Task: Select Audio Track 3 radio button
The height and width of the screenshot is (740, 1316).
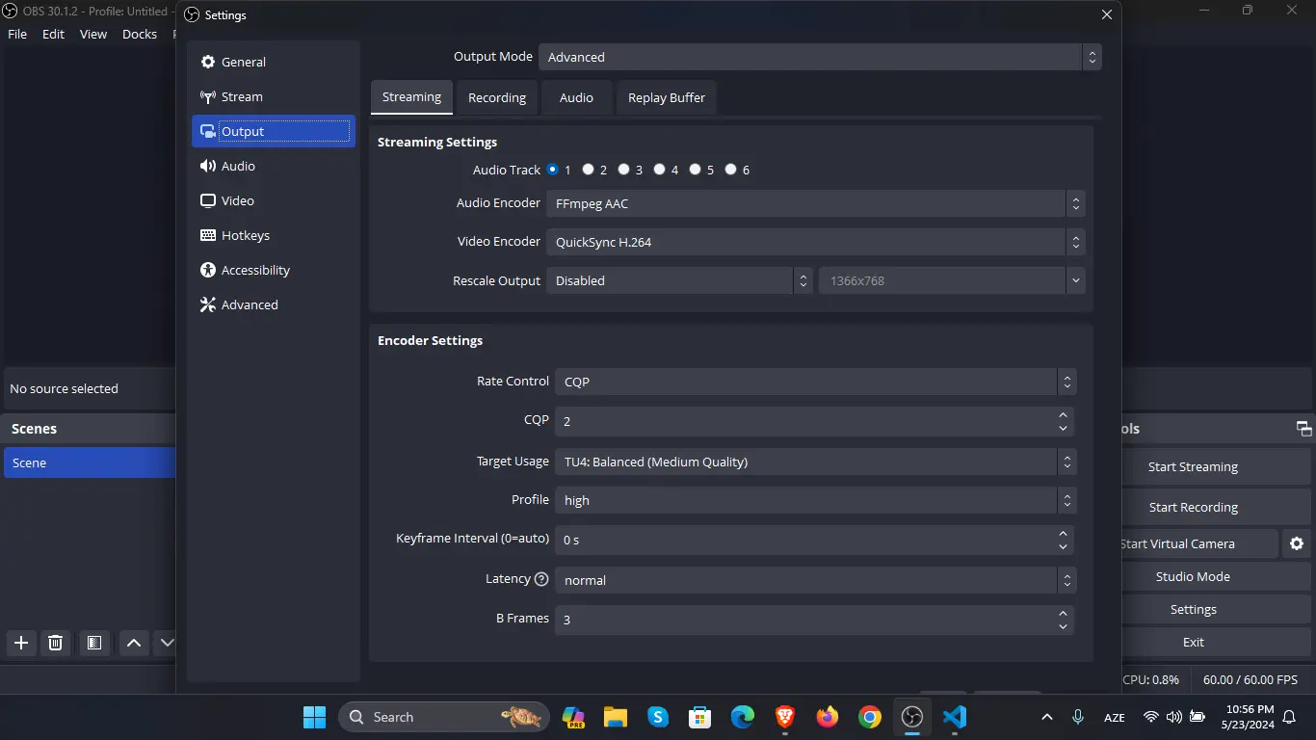Action: point(623,170)
